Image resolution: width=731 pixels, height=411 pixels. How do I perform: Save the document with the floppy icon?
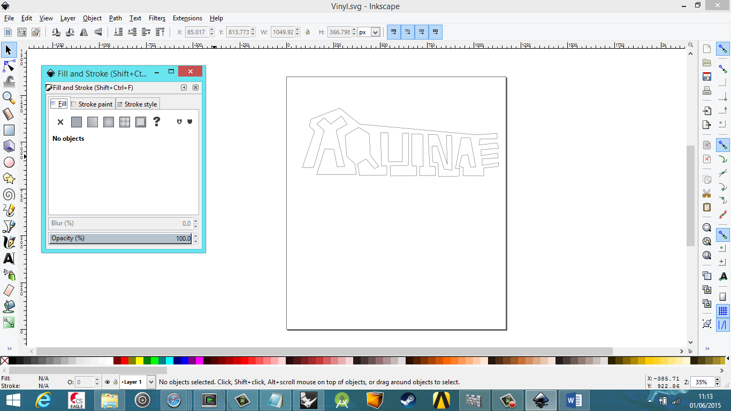coord(707,77)
